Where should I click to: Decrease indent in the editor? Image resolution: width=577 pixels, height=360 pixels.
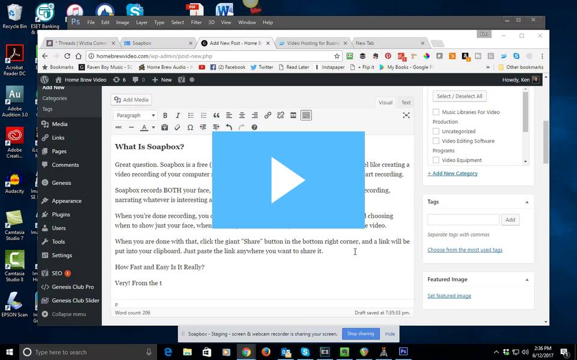click(x=203, y=127)
